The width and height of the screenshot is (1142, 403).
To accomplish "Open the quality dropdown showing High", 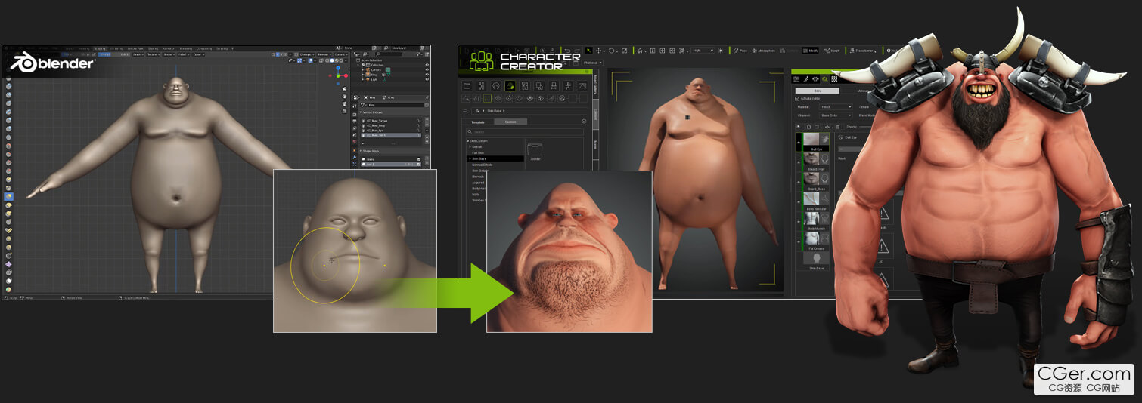I will [703, 51].
